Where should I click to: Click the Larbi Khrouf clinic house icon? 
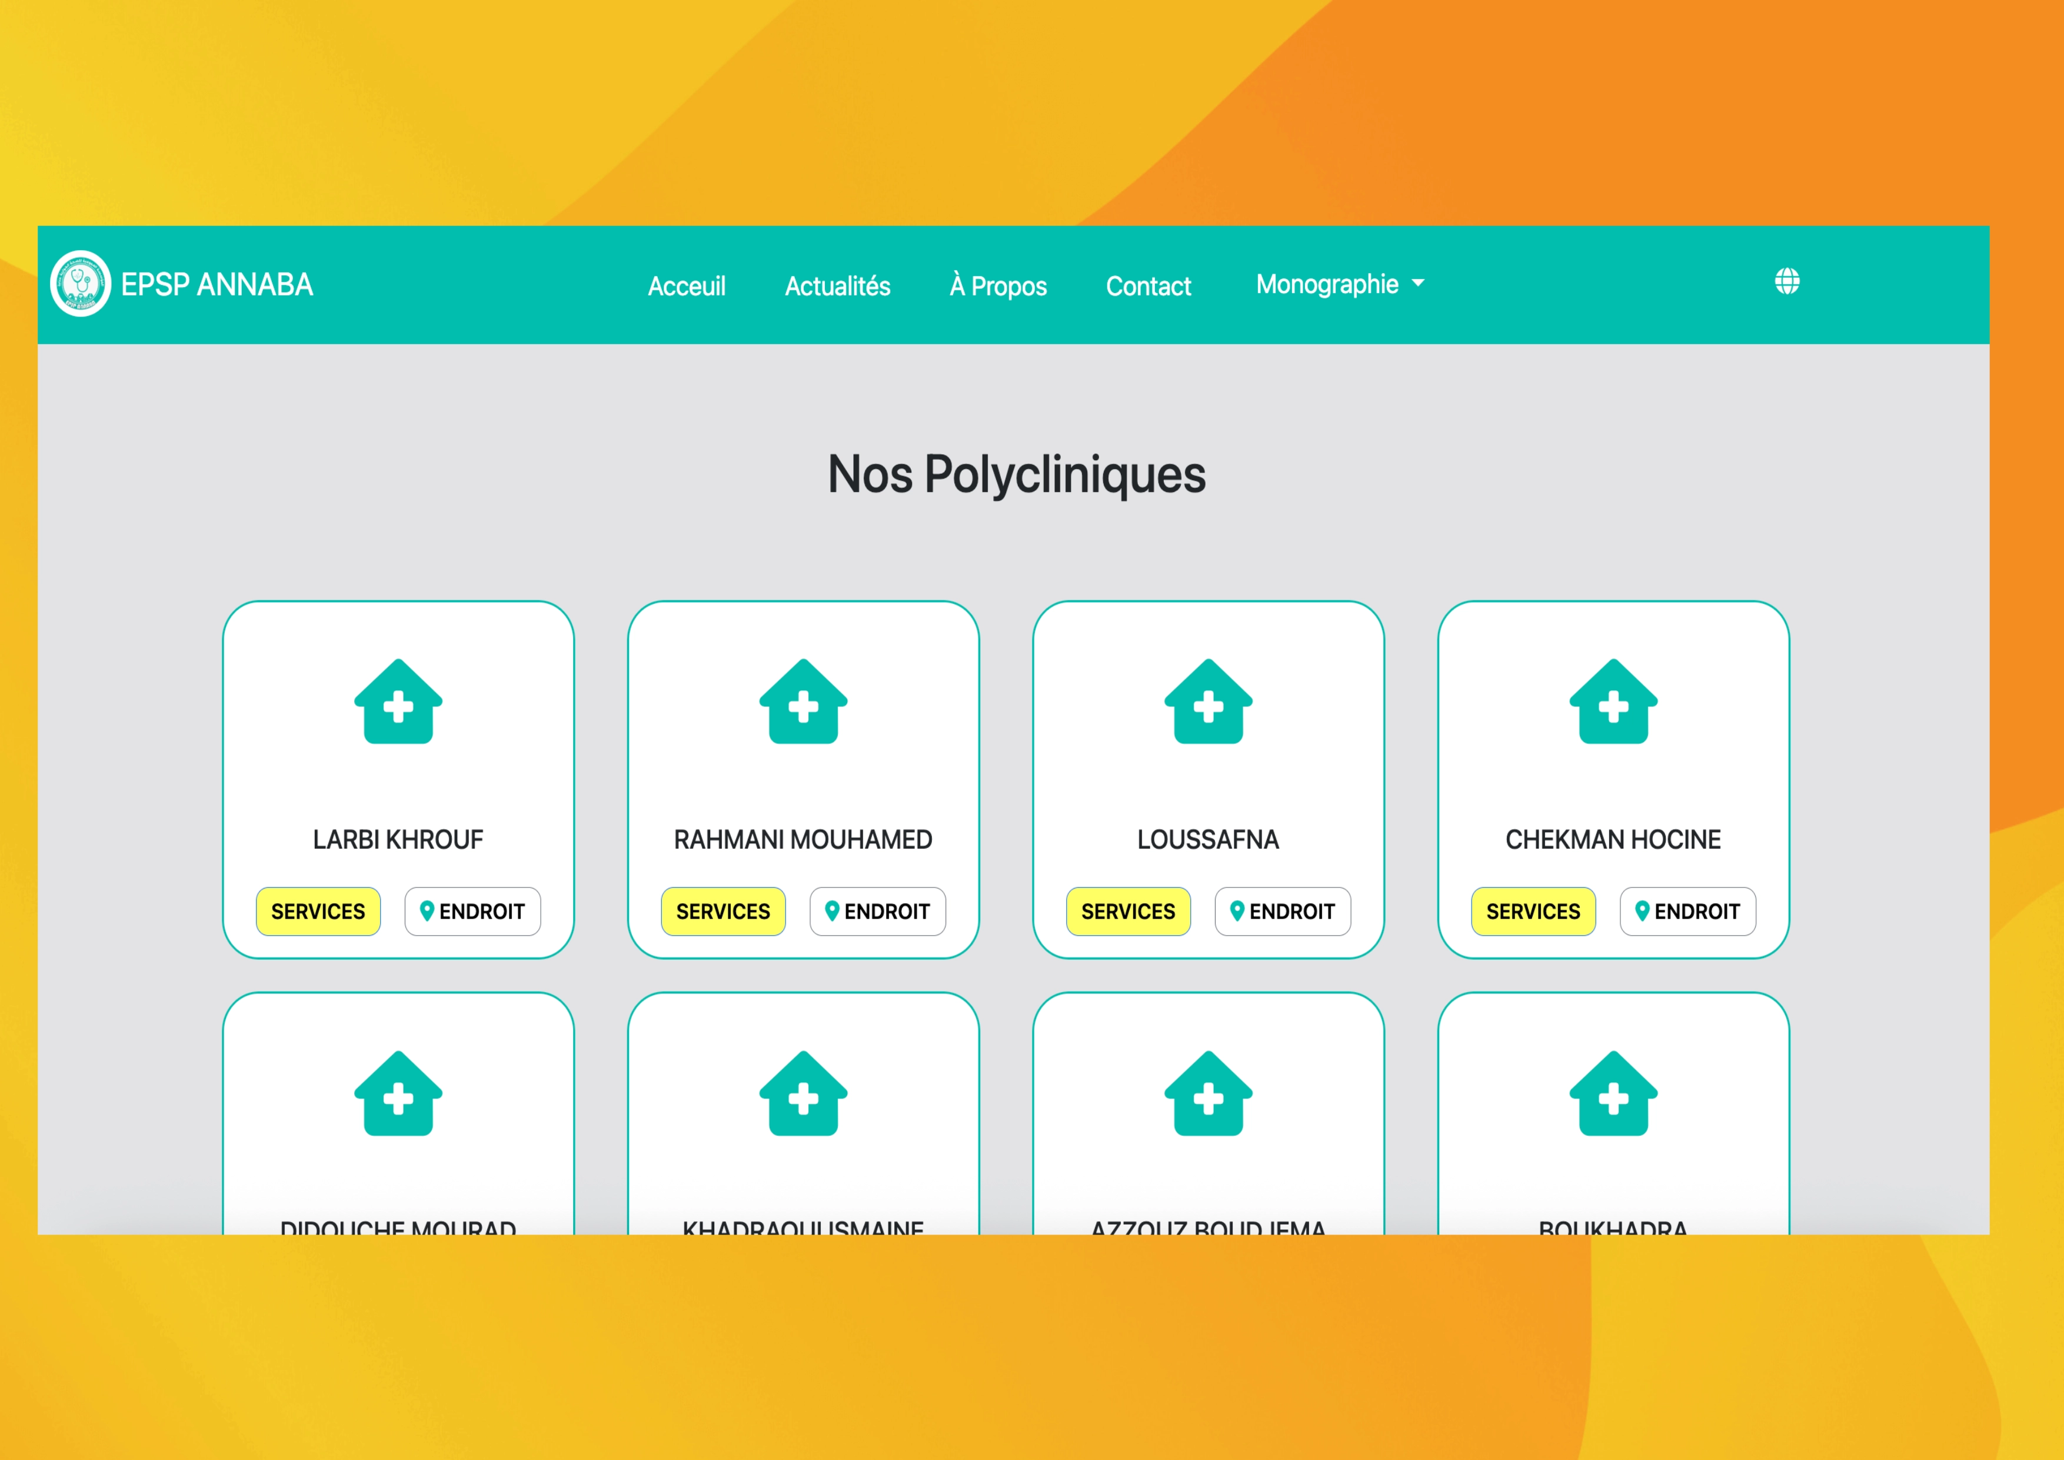click(398, 702)
